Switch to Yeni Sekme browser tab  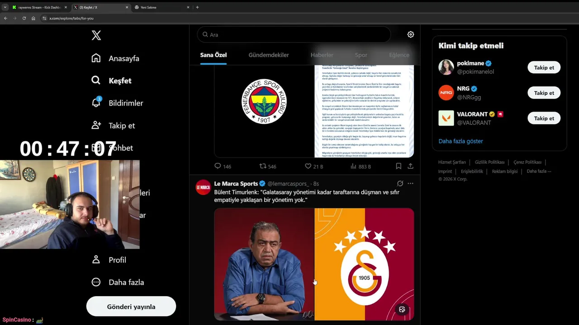point(162,7)
